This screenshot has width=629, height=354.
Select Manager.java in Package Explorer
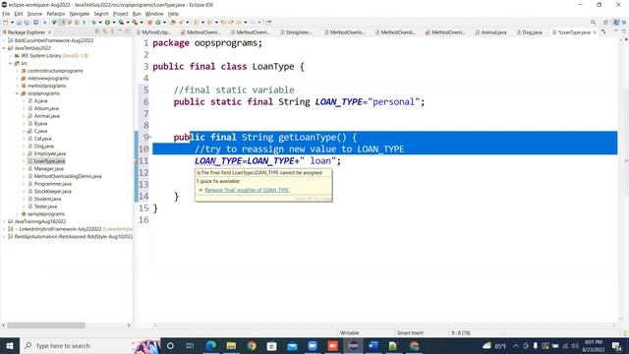48,168
